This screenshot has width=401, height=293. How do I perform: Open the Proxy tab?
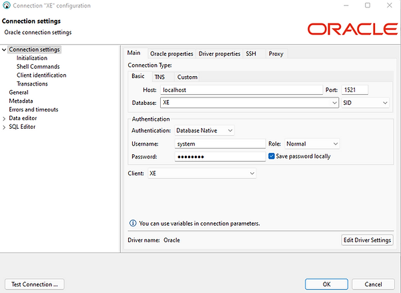[x=276, y=54]
